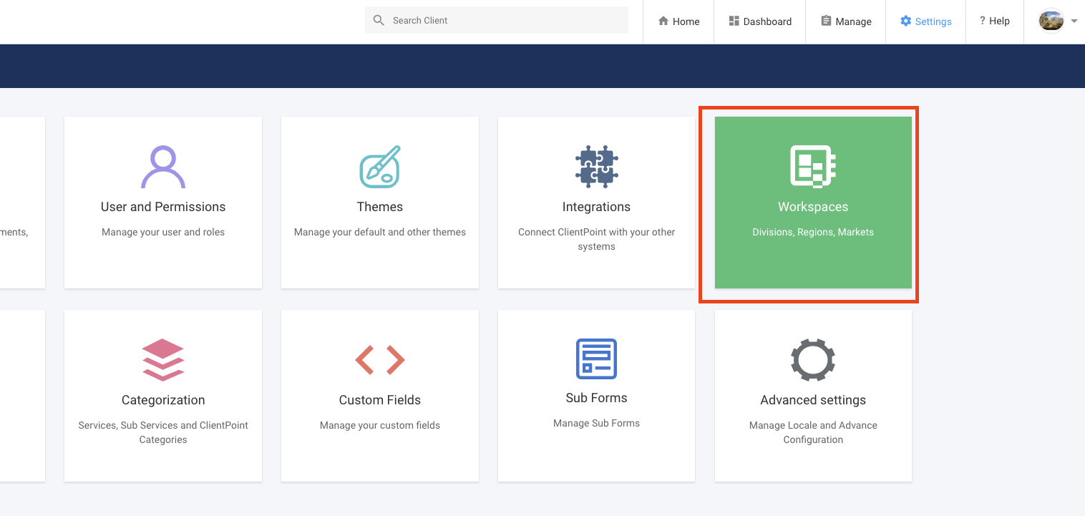1085x516 pixels.
Task: Click the Categorization layers icon
Action: coord(162,359)
